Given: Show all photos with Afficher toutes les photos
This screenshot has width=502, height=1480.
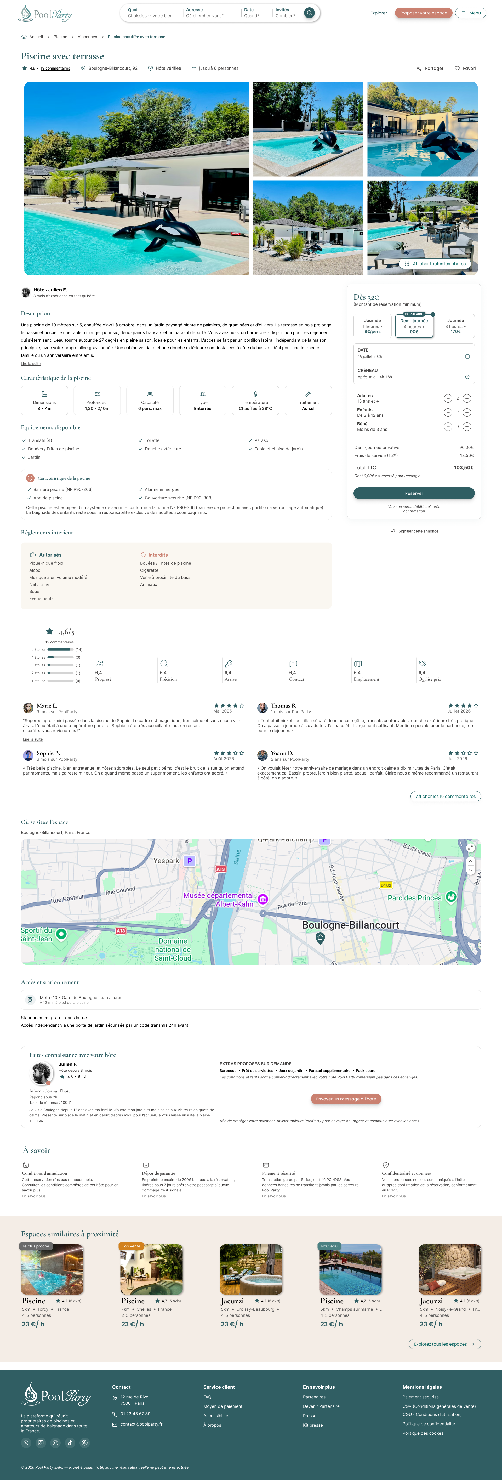Looking at the screenshot, I should [x=435, y=264].
